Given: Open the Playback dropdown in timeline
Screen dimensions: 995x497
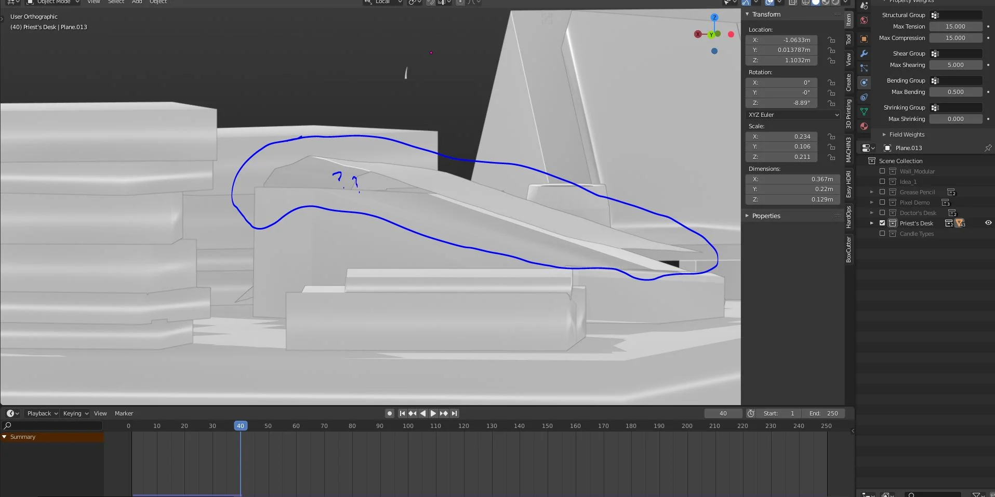Looking at the screenshot, I should [x=42, y=413].
